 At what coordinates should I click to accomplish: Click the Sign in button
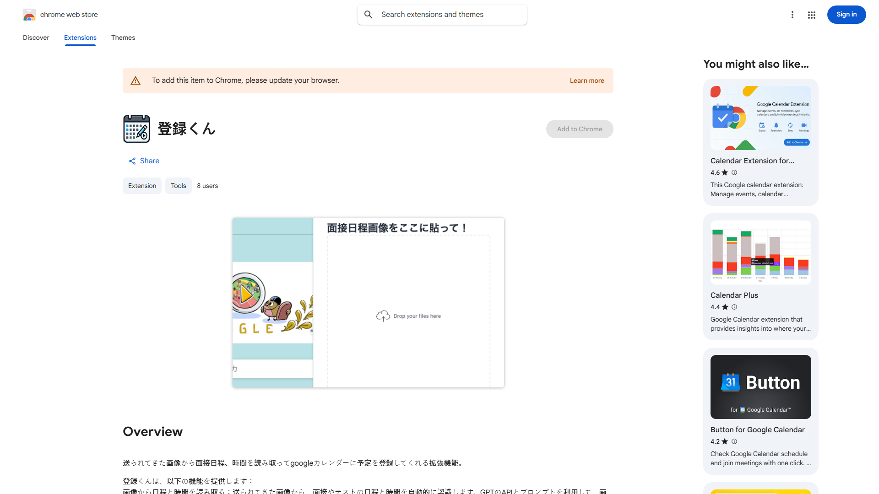846,14
